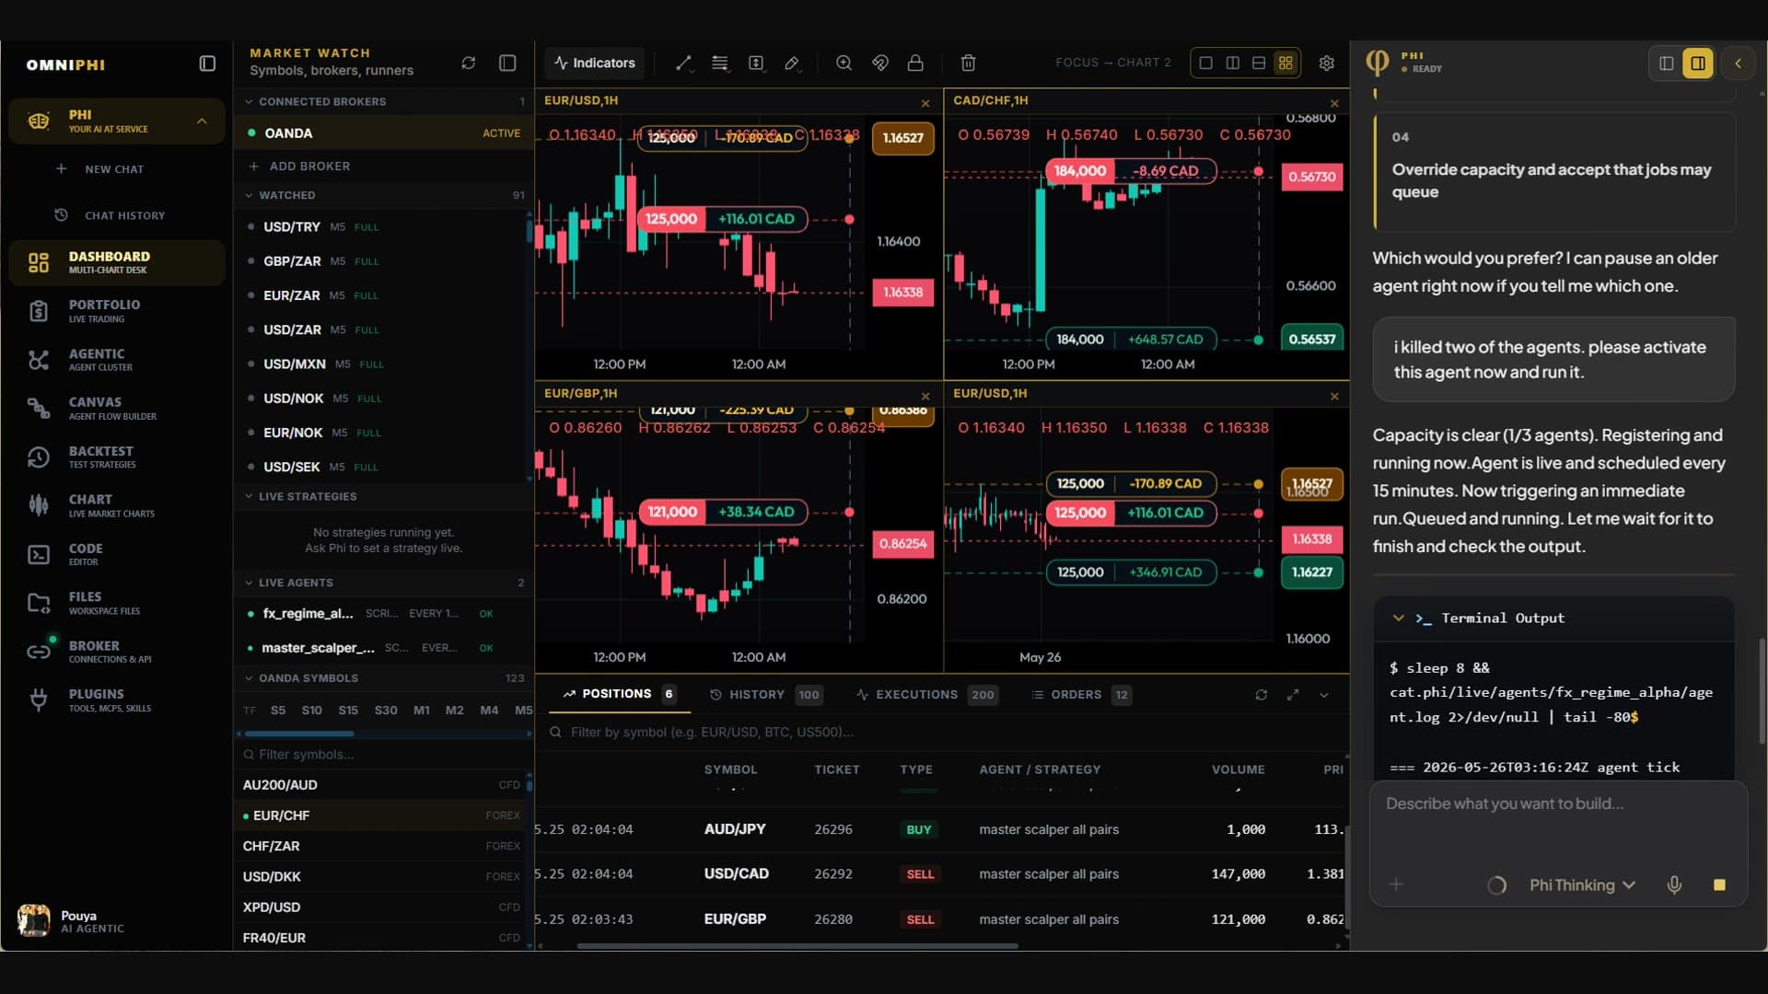This screenshot has width=1768, height=994.
Task: Open the Agentic agent cluster page
Action: click(x=117, y=360)
